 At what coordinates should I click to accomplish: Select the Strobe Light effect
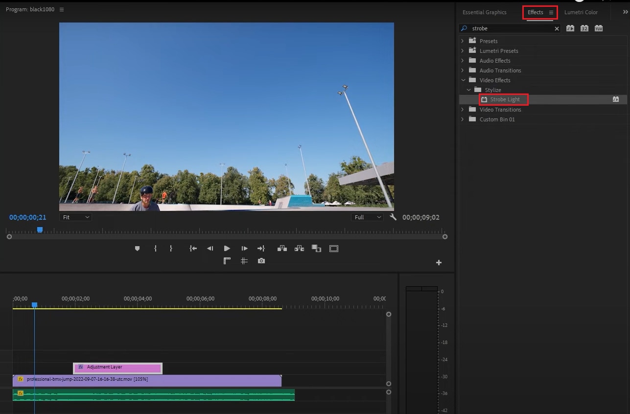505,99
